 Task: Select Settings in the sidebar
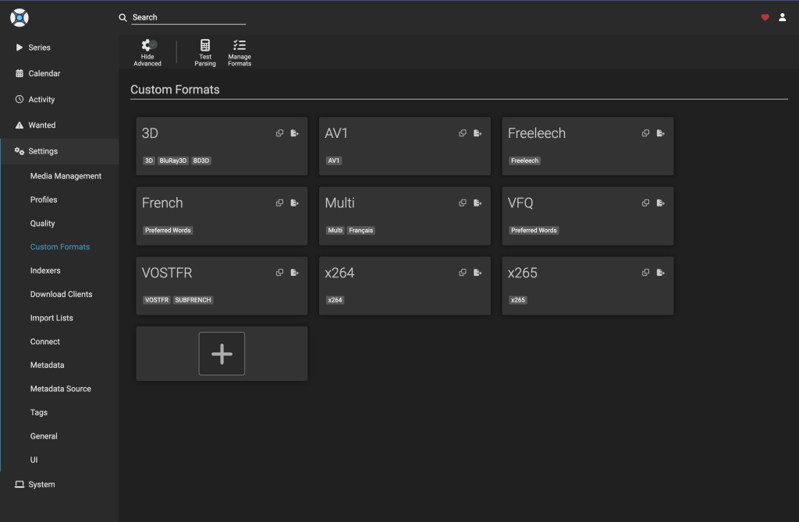pos(59,151)
